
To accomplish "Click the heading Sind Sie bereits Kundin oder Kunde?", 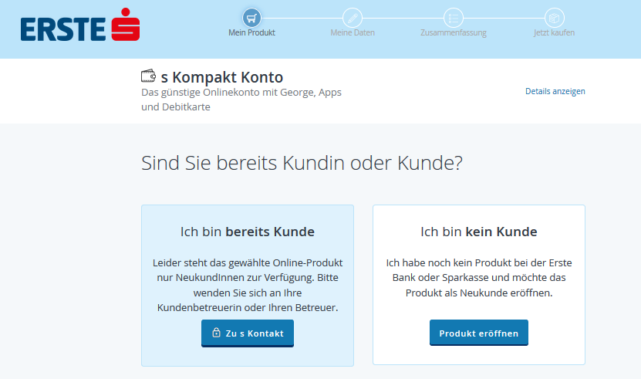I will pos(302,163).
